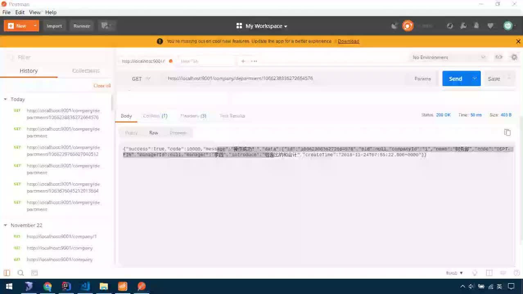This screenshot has width=523, height=294.
Task: Select the Test Results tab
Action: pyautogui.click(x=232, y=116)
